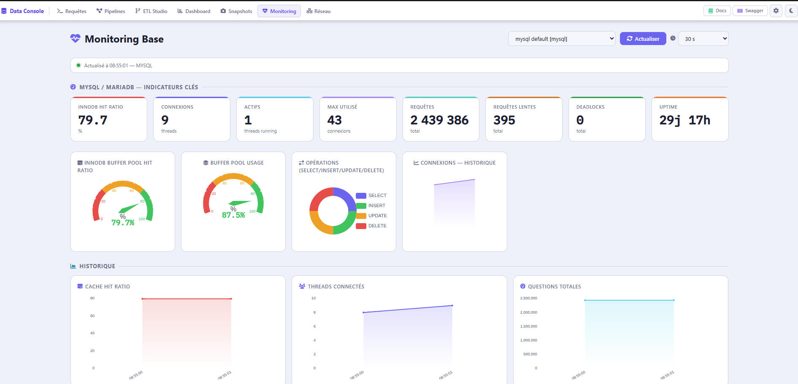The image size is (798, 384).
Task: Click the Actualiser refresh button
Action: coord(643,39)
